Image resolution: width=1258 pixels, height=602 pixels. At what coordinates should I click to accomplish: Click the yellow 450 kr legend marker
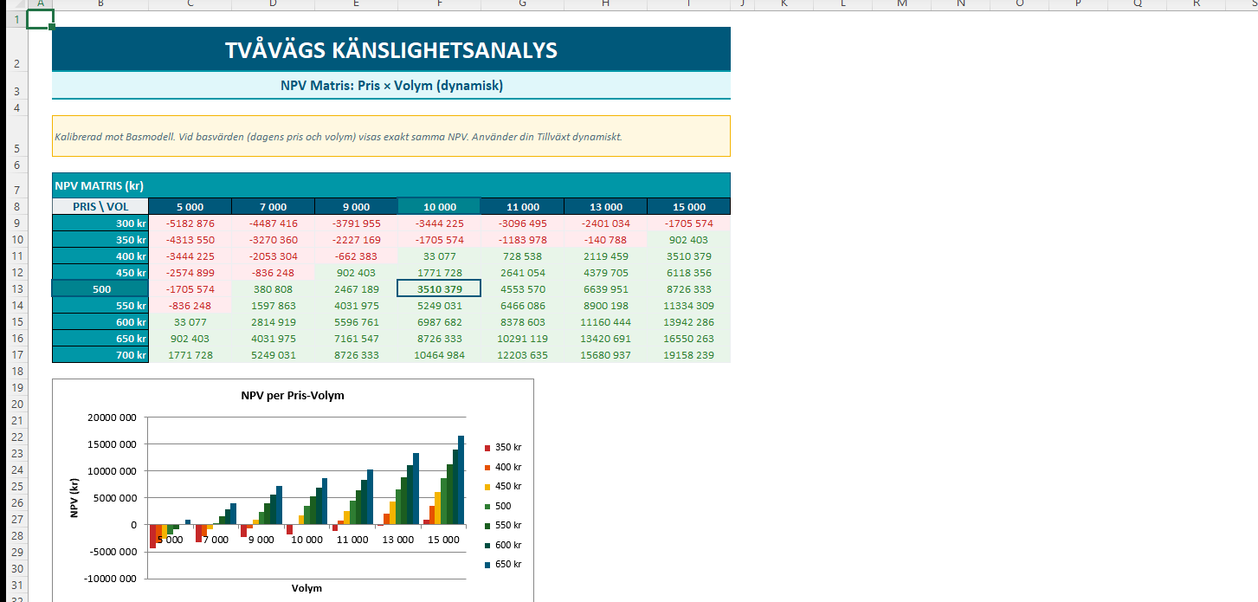[x=487, y=487]
